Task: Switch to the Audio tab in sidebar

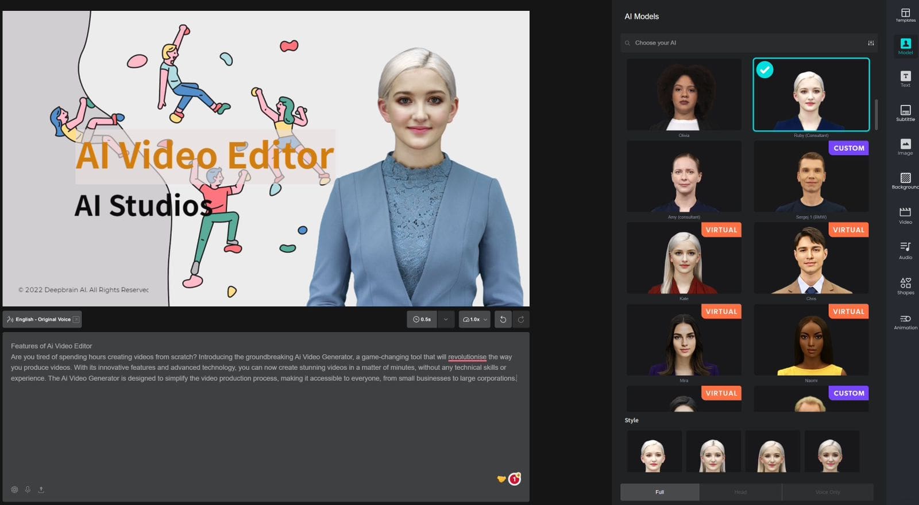Action: click(x=905, y=250)
